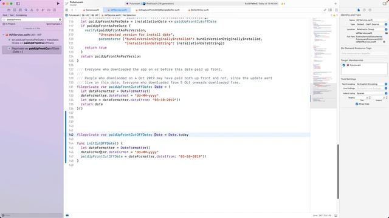This screenshot has width=389, height=218.
Task: Switch to the BetterWriter.swift tab
Action: (x=199, y=10)
